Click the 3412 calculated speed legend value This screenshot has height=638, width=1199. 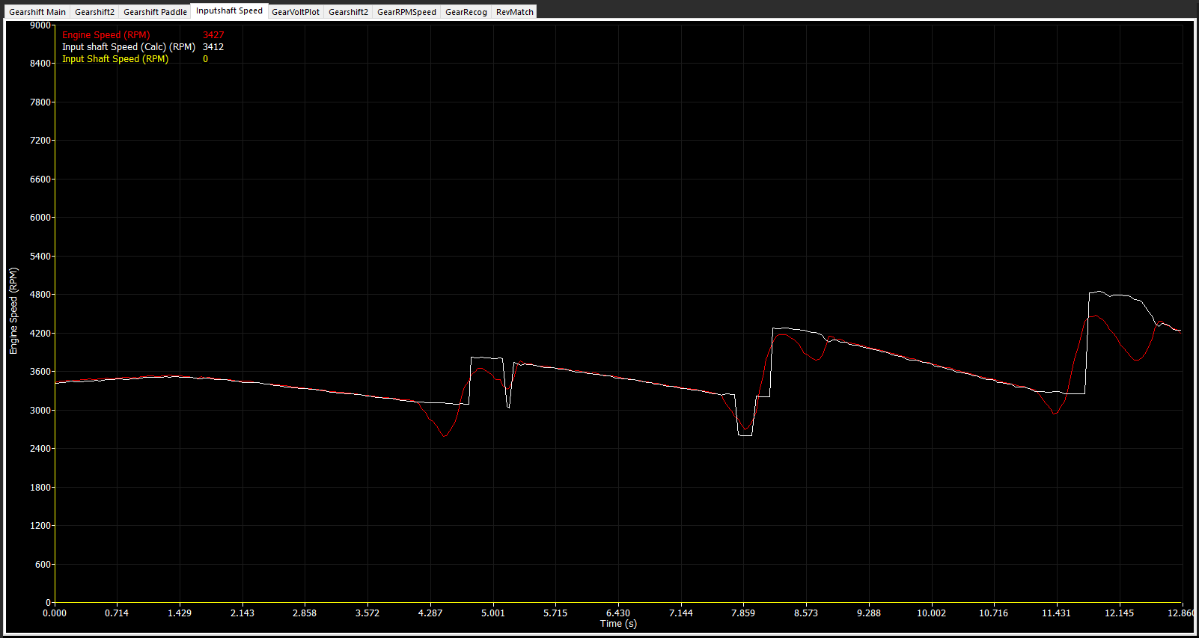tap(213, 47)
